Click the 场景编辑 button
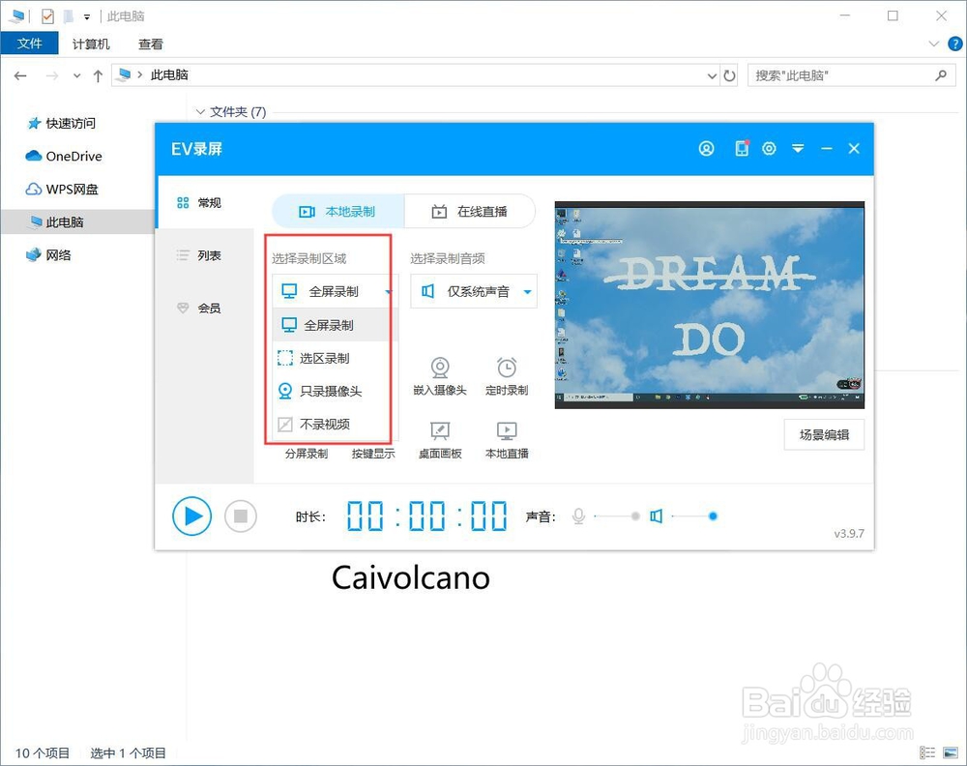Viewport: 967px width, 766px height. click(824, 435)
